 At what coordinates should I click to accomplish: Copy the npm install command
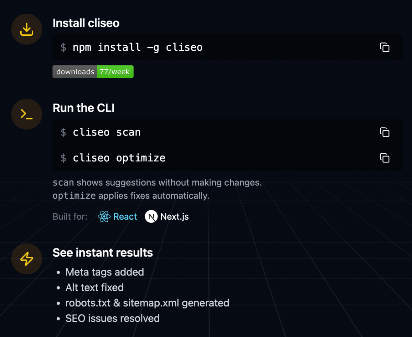click(x=385, y=47)
